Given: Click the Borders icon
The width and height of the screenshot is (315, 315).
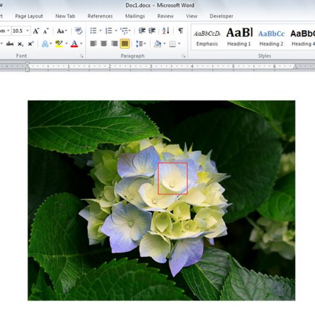Looking at the screenshot, I should coord(173,43).
